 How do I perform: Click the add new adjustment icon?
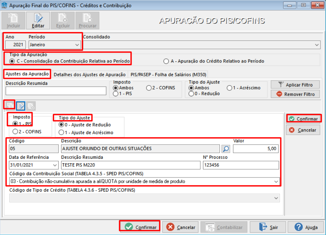tap(10, 106)
